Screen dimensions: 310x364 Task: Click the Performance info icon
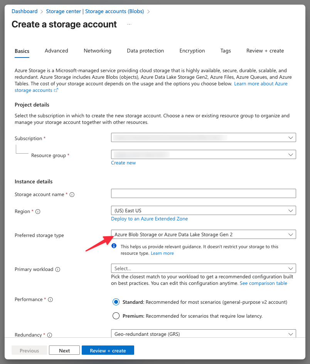[x=50, y=300]
